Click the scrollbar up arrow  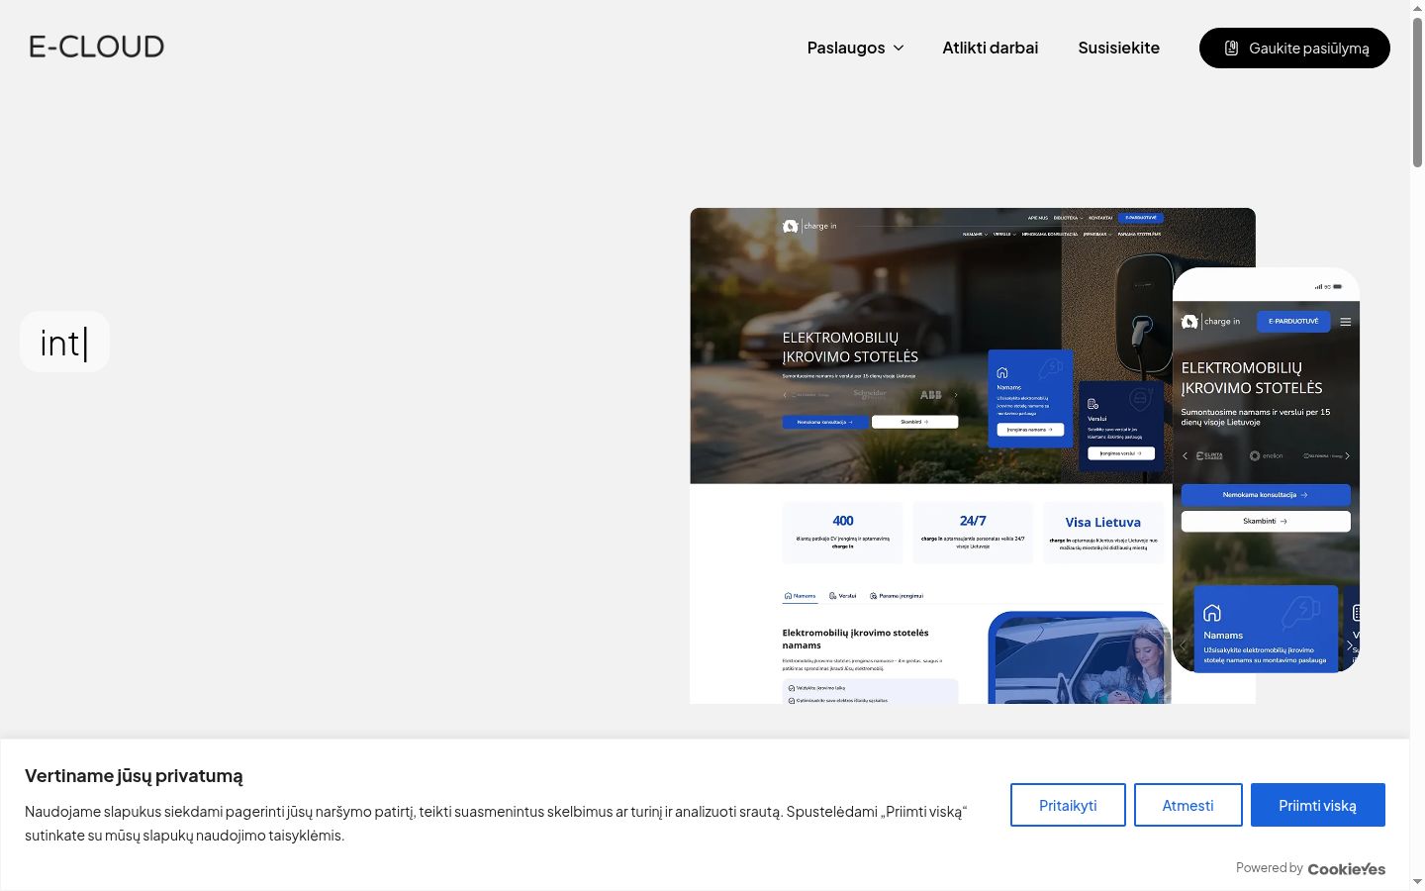point(1417,8)
